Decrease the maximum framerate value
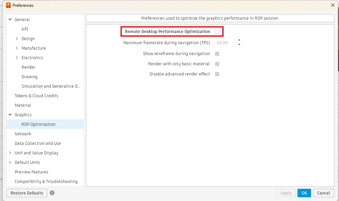 [x=239, y=45]
